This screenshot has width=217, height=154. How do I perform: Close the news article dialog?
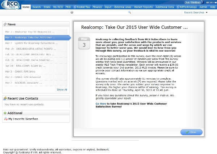tap(191, 132)
